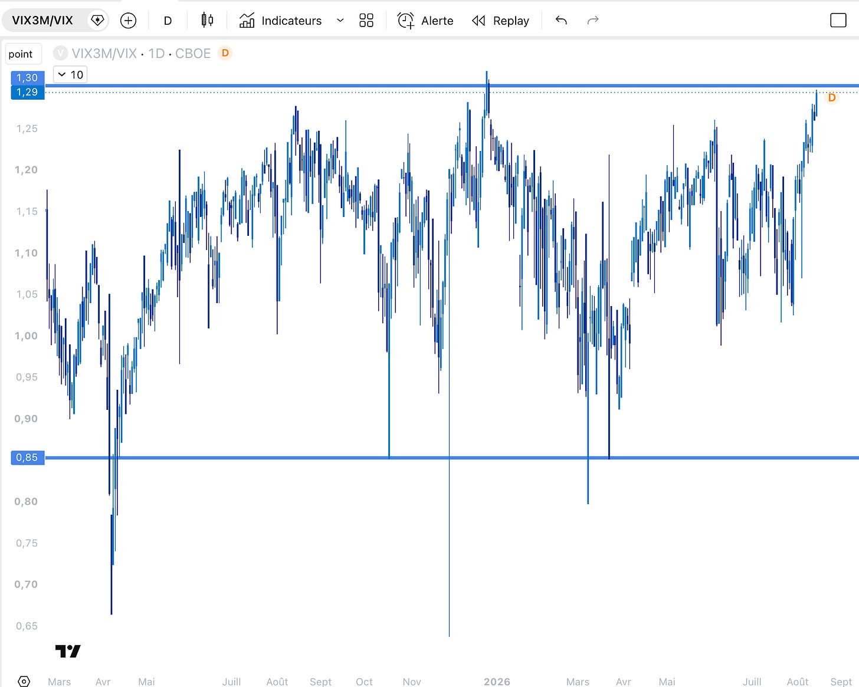Change chart type via the candlestick icon
Viewport: 859px width, 687px height.
pos(207,21)
